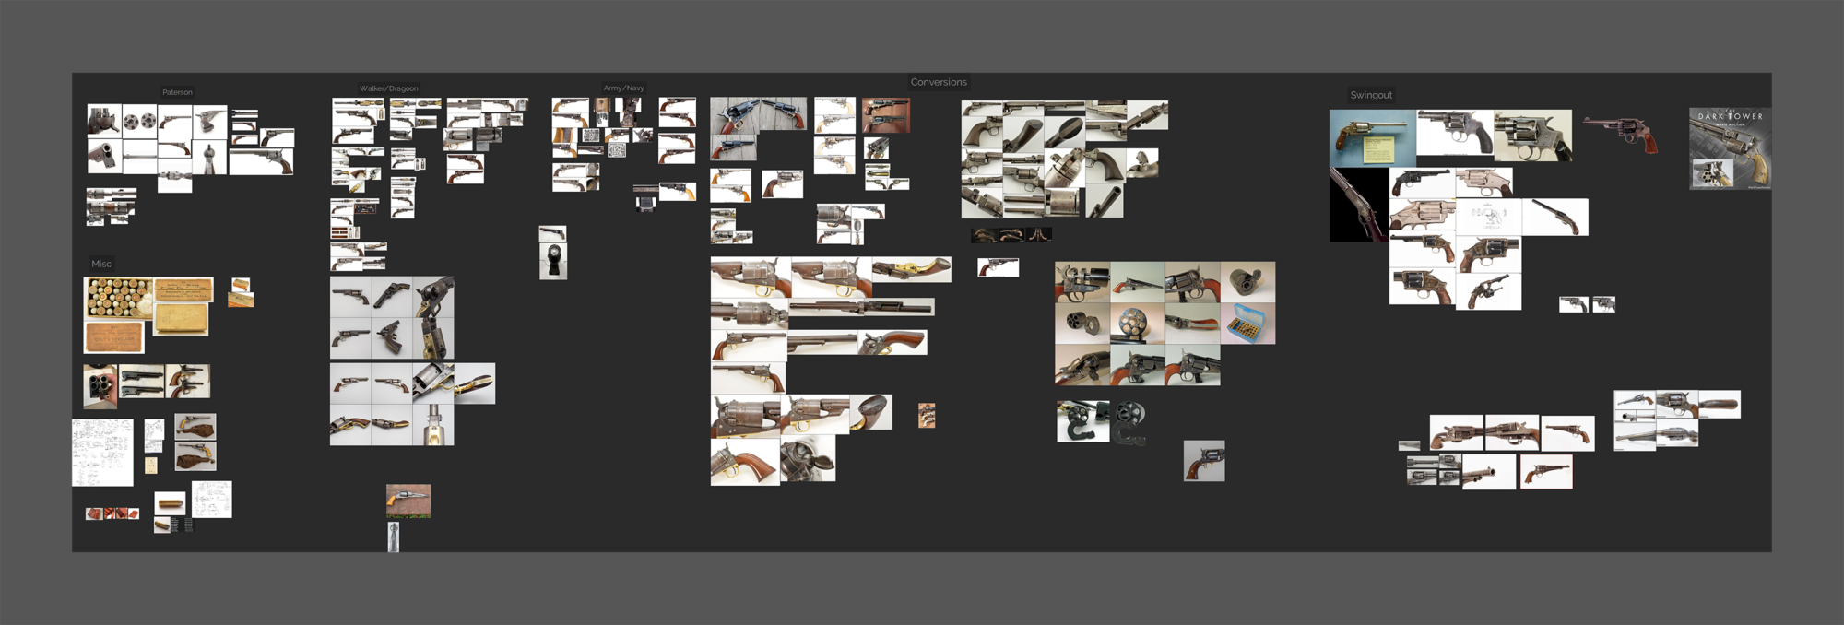Screen dimensions: 1844x625
Task: Select the open cartridge box photo under Misc
Action: coord(119,298)
